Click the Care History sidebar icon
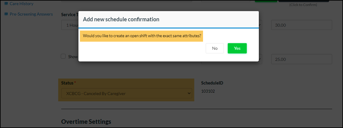 point(6,4)
